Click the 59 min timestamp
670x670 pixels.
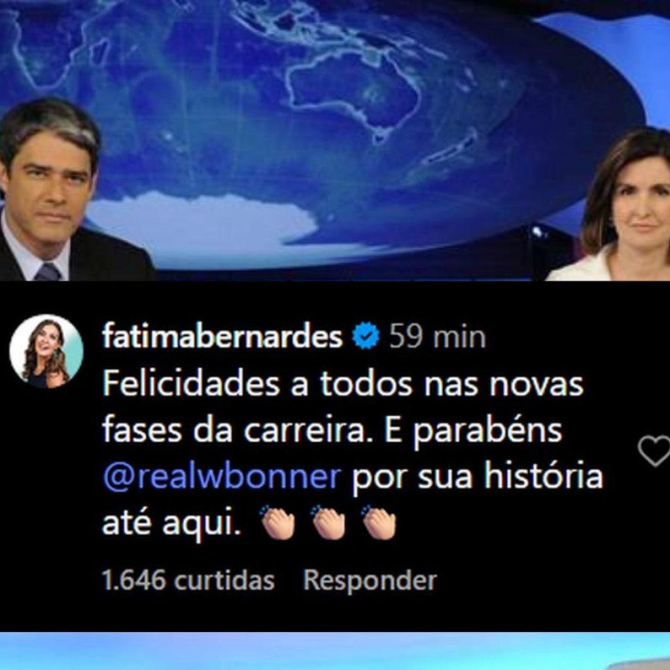(x=438, y=337)
